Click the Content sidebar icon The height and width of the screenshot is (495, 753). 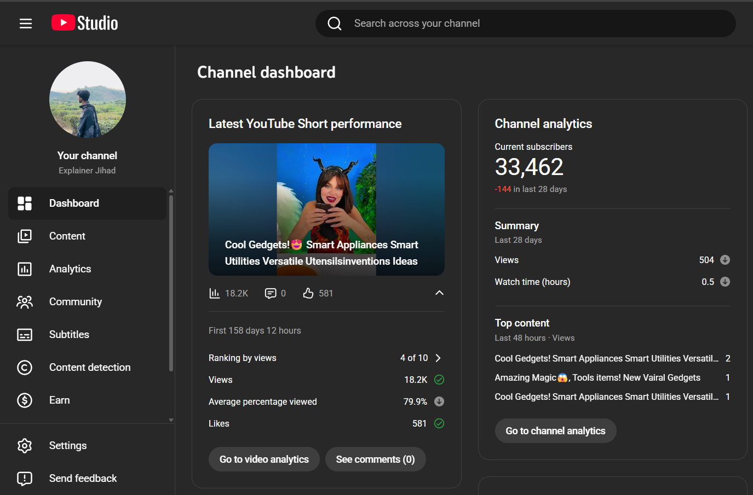[25, 236]
